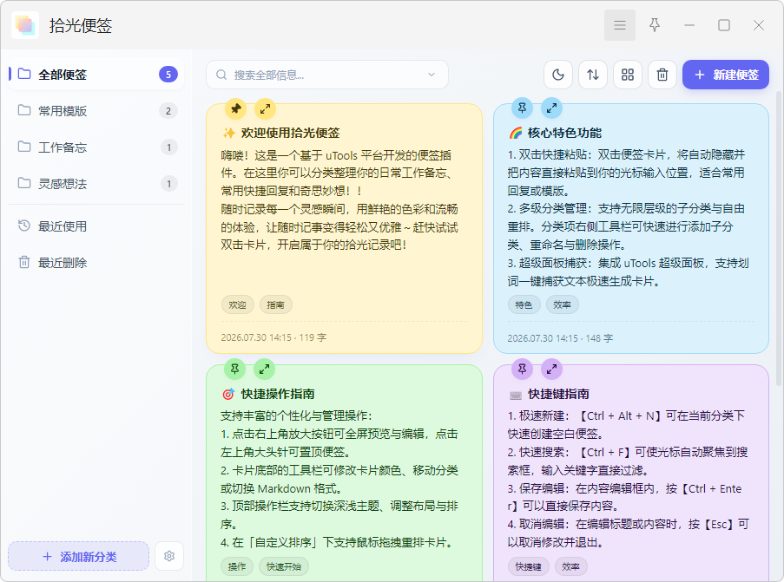Click the history icon beside 最近使用
The width and height of the screenshot is (784, 582).
pos(24,226)
